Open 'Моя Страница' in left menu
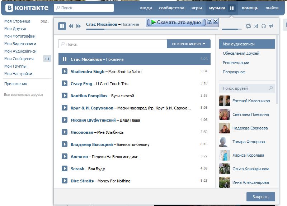The image size is (287, 206). click(17, 21)
